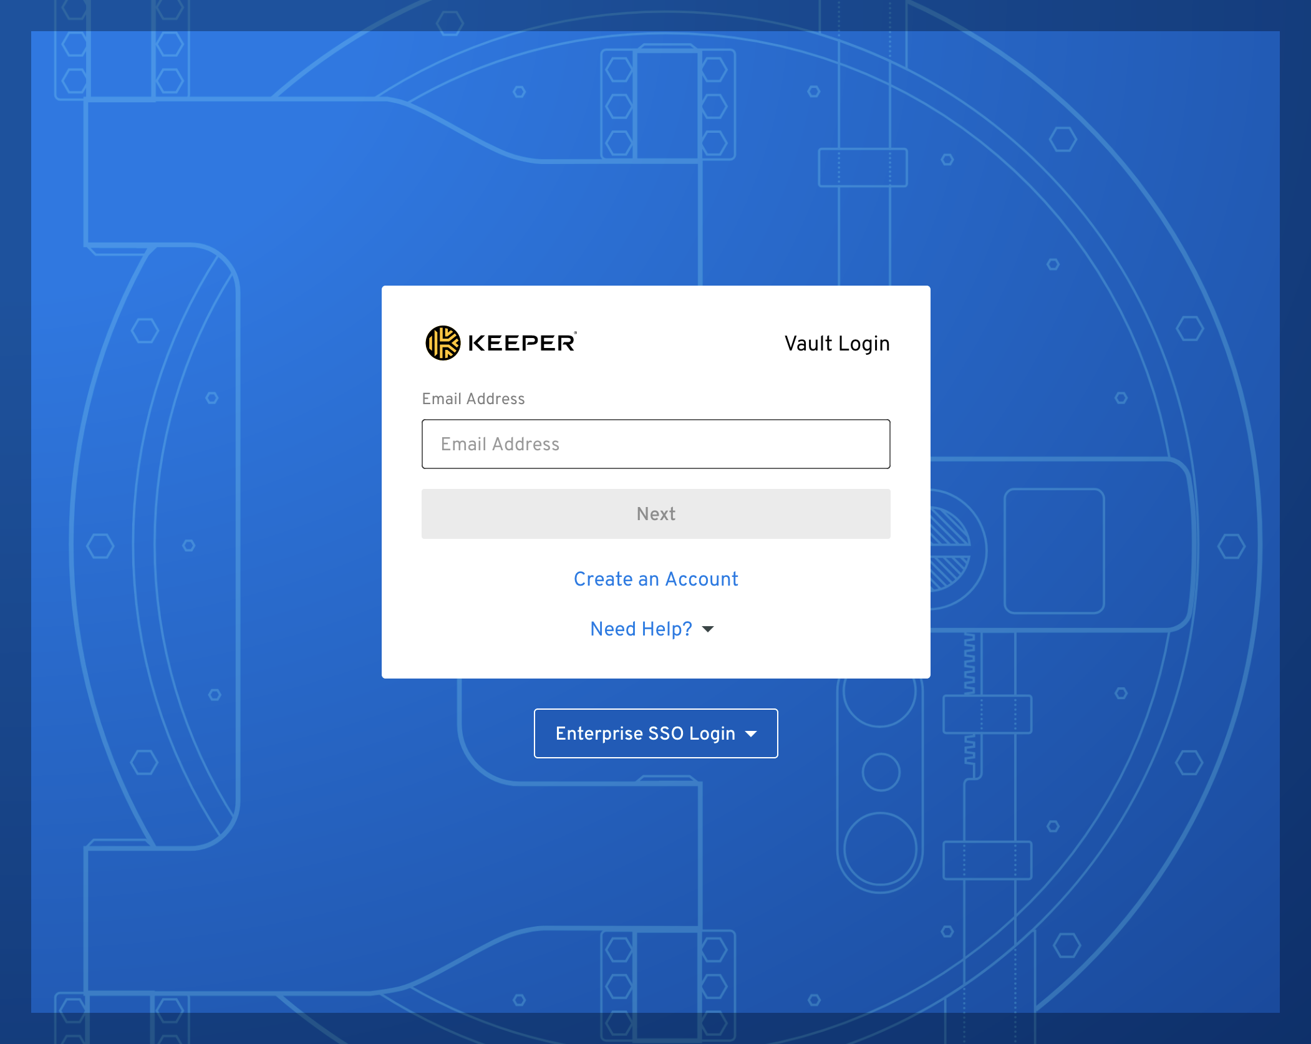The image size is (1311, 1044).
Task: Click the Keeper logo icon
Action: pos(442,343)
